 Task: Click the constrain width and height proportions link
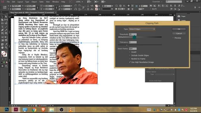pos(37,8)
